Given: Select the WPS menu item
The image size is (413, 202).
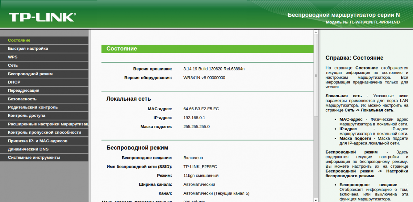Looking at the screenshot, I should pyautogui.click(x=44, y=57).
